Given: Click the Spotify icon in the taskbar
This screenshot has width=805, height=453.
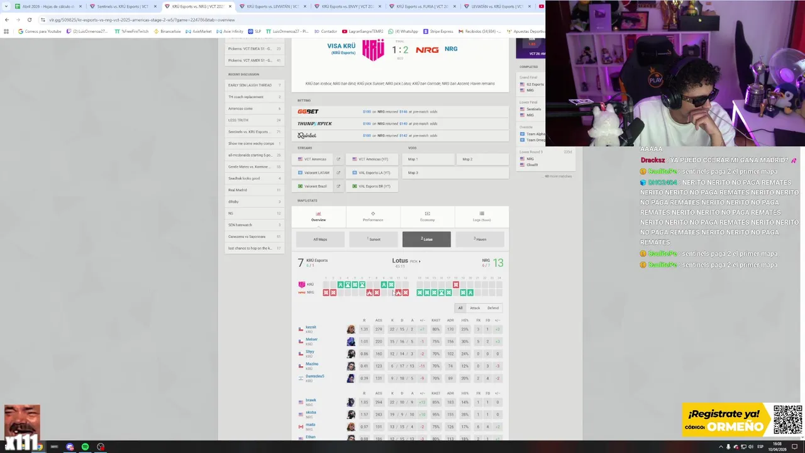Looking at the screenshot, I should tap(85, 447).
